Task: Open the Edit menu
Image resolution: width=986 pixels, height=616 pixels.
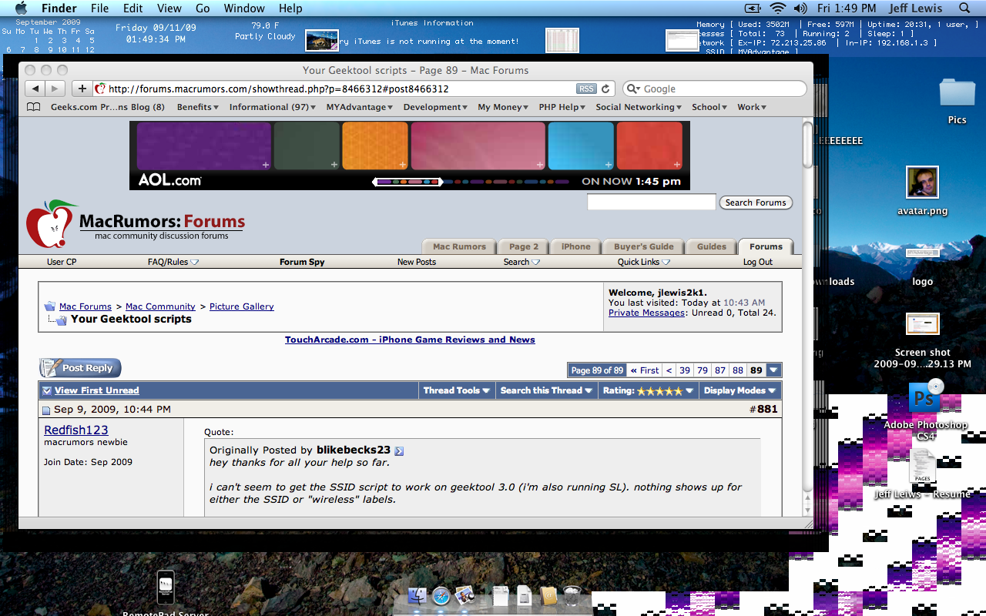Action: 133,8
